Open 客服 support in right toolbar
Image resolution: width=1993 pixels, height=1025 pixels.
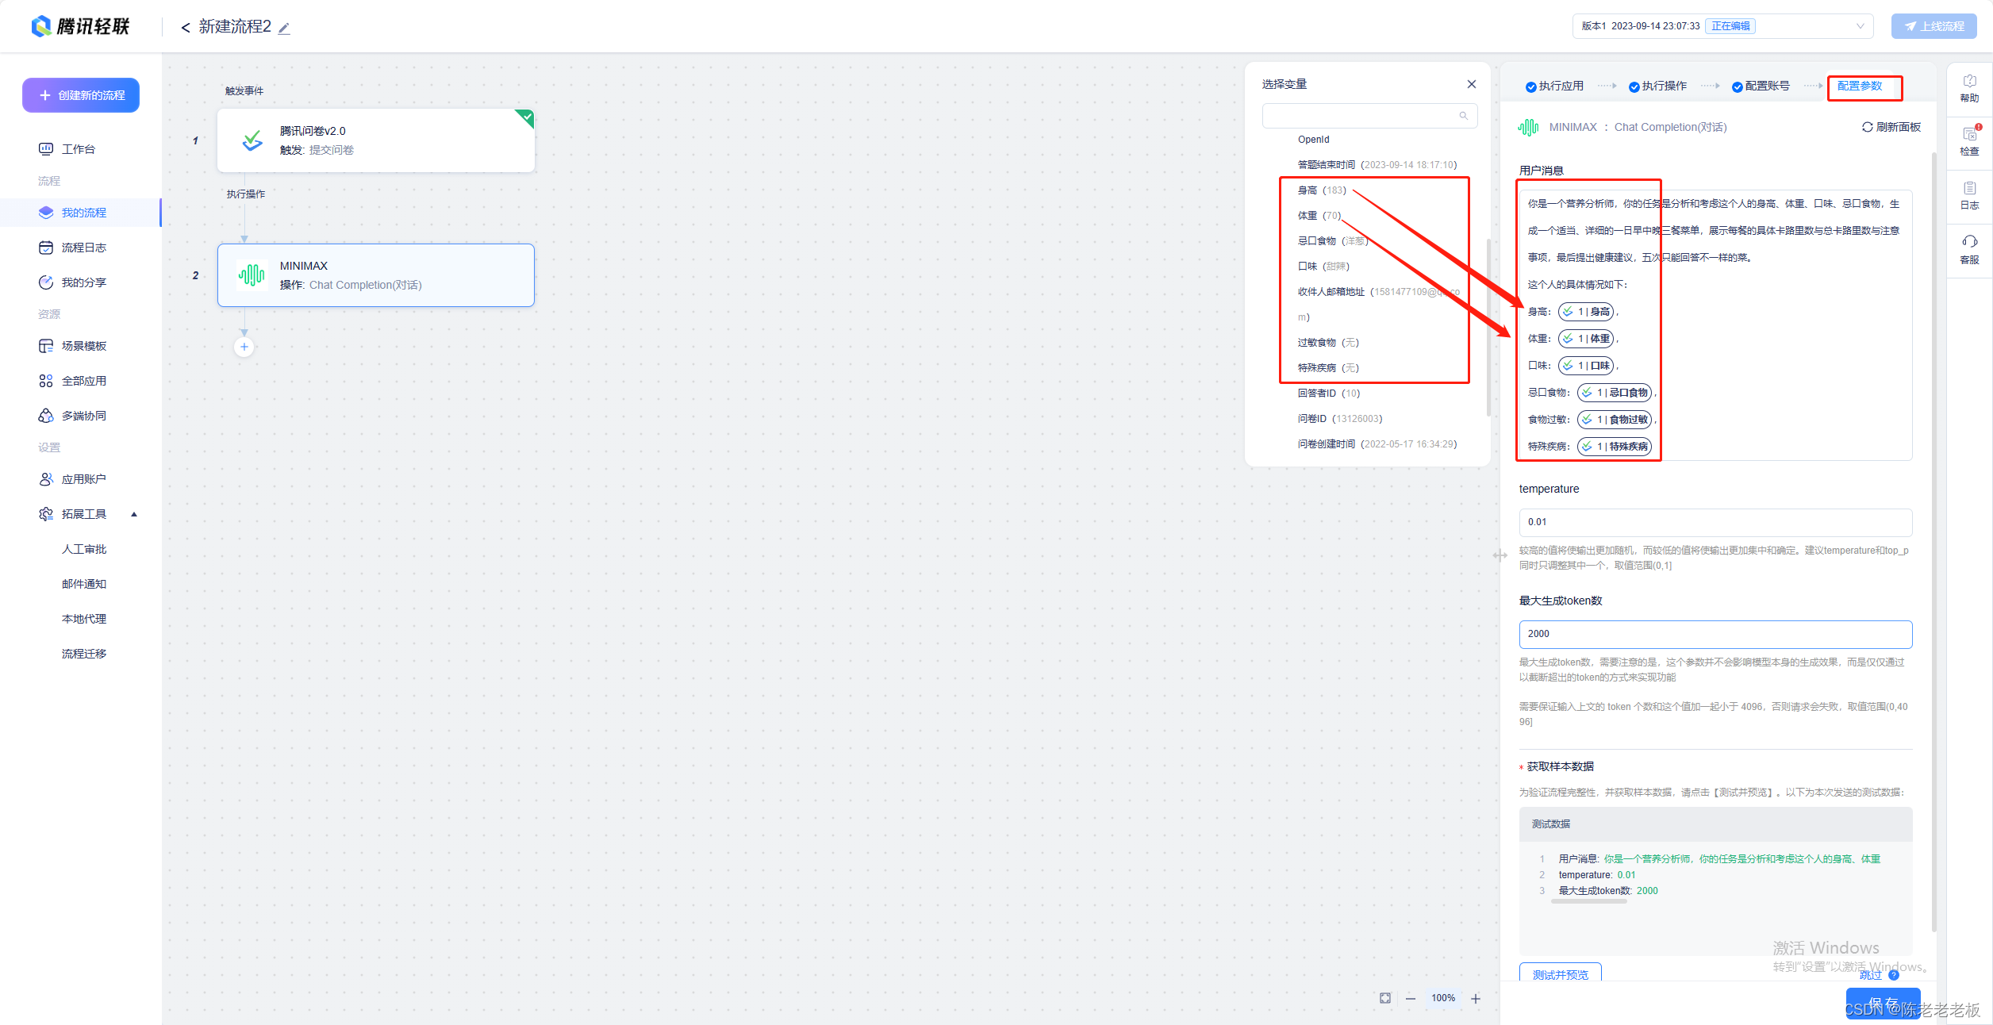click(1969, 249)
